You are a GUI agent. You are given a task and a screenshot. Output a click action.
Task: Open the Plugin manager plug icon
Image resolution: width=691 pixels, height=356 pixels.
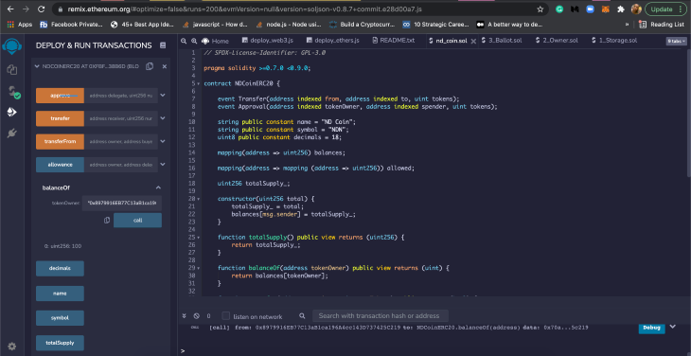(x=12, y=133)
